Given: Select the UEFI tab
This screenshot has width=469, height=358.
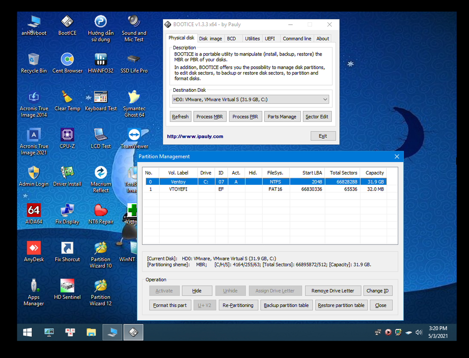Looking at the screenshot, I should [x=270, y=38].
